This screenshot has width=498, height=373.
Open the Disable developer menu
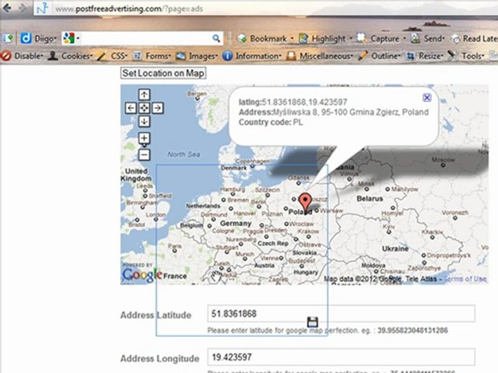click(22, 56)
